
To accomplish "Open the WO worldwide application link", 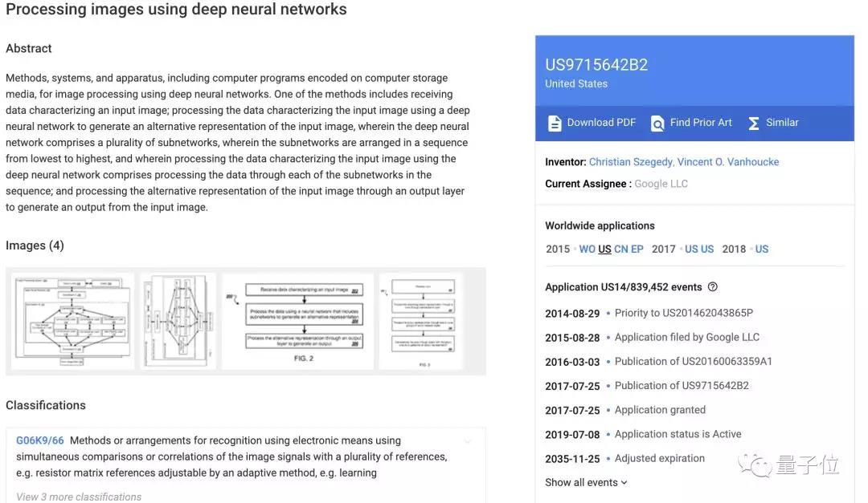I will coord(587,249).
